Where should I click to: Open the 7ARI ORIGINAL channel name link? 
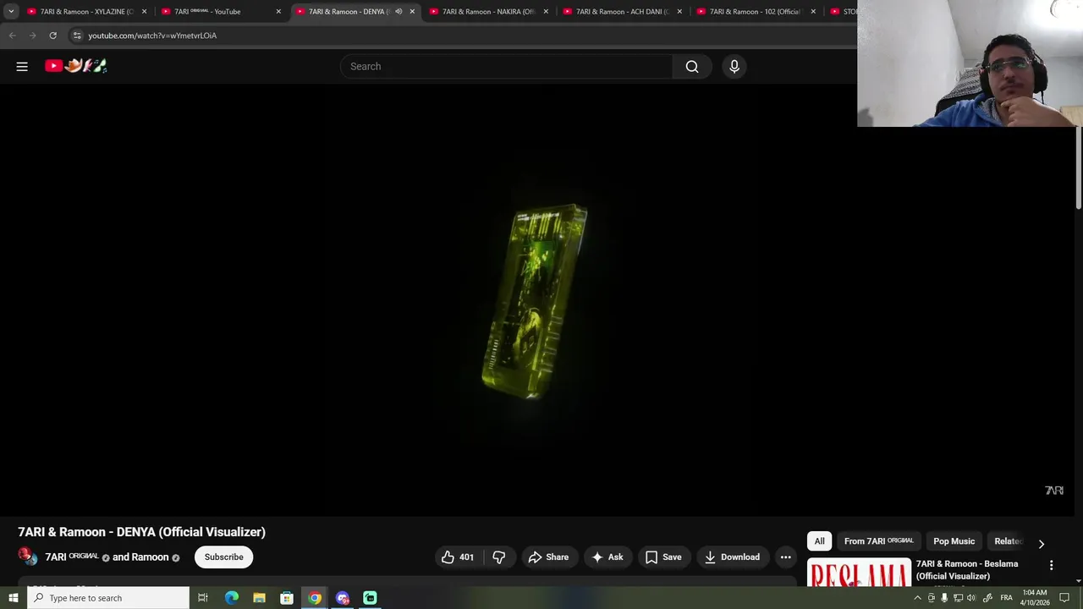coord(72,557)
